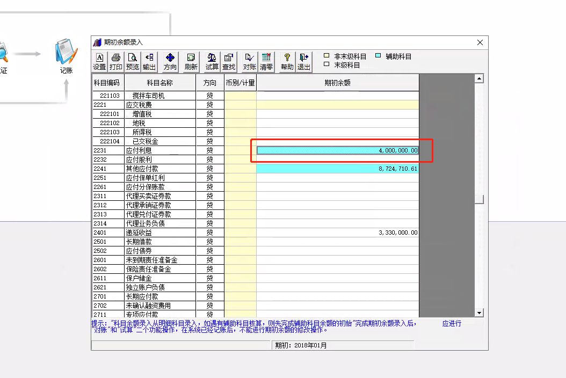Viewport: 566px width, 378px height.
Task: Click account code 222101
Action: (x=110, y=114)
